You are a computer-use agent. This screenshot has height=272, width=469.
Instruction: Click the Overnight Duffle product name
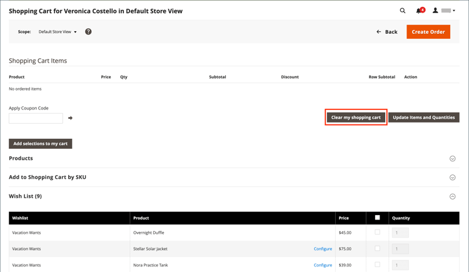click(149, 233)
